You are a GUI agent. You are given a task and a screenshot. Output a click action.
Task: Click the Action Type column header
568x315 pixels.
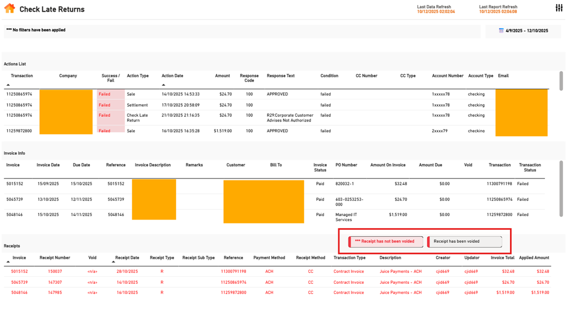click(x=137, y=76)
